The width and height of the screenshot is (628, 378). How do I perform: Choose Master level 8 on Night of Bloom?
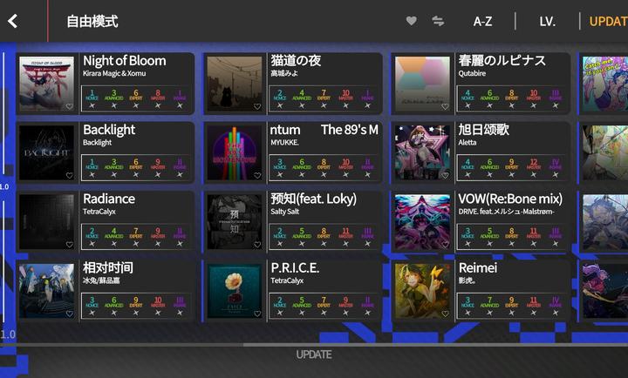click(x=158, y=96)
